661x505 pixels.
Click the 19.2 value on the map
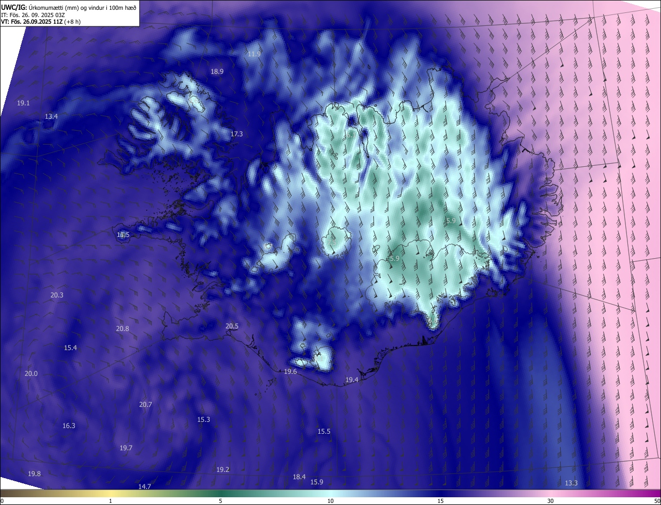point(223,470)
